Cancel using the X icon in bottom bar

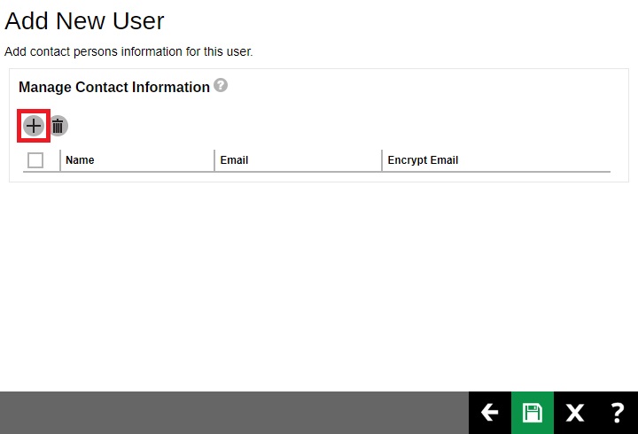tap(575, 413)
